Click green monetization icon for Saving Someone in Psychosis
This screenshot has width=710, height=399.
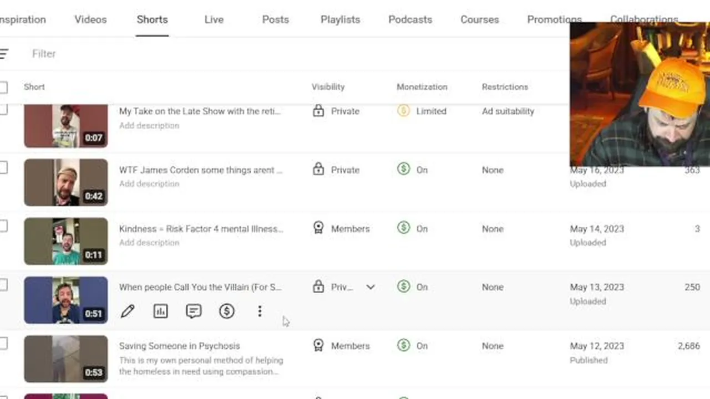pos(404,346)
